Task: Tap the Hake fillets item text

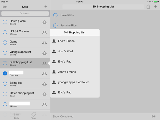Action: pos(67,15)
